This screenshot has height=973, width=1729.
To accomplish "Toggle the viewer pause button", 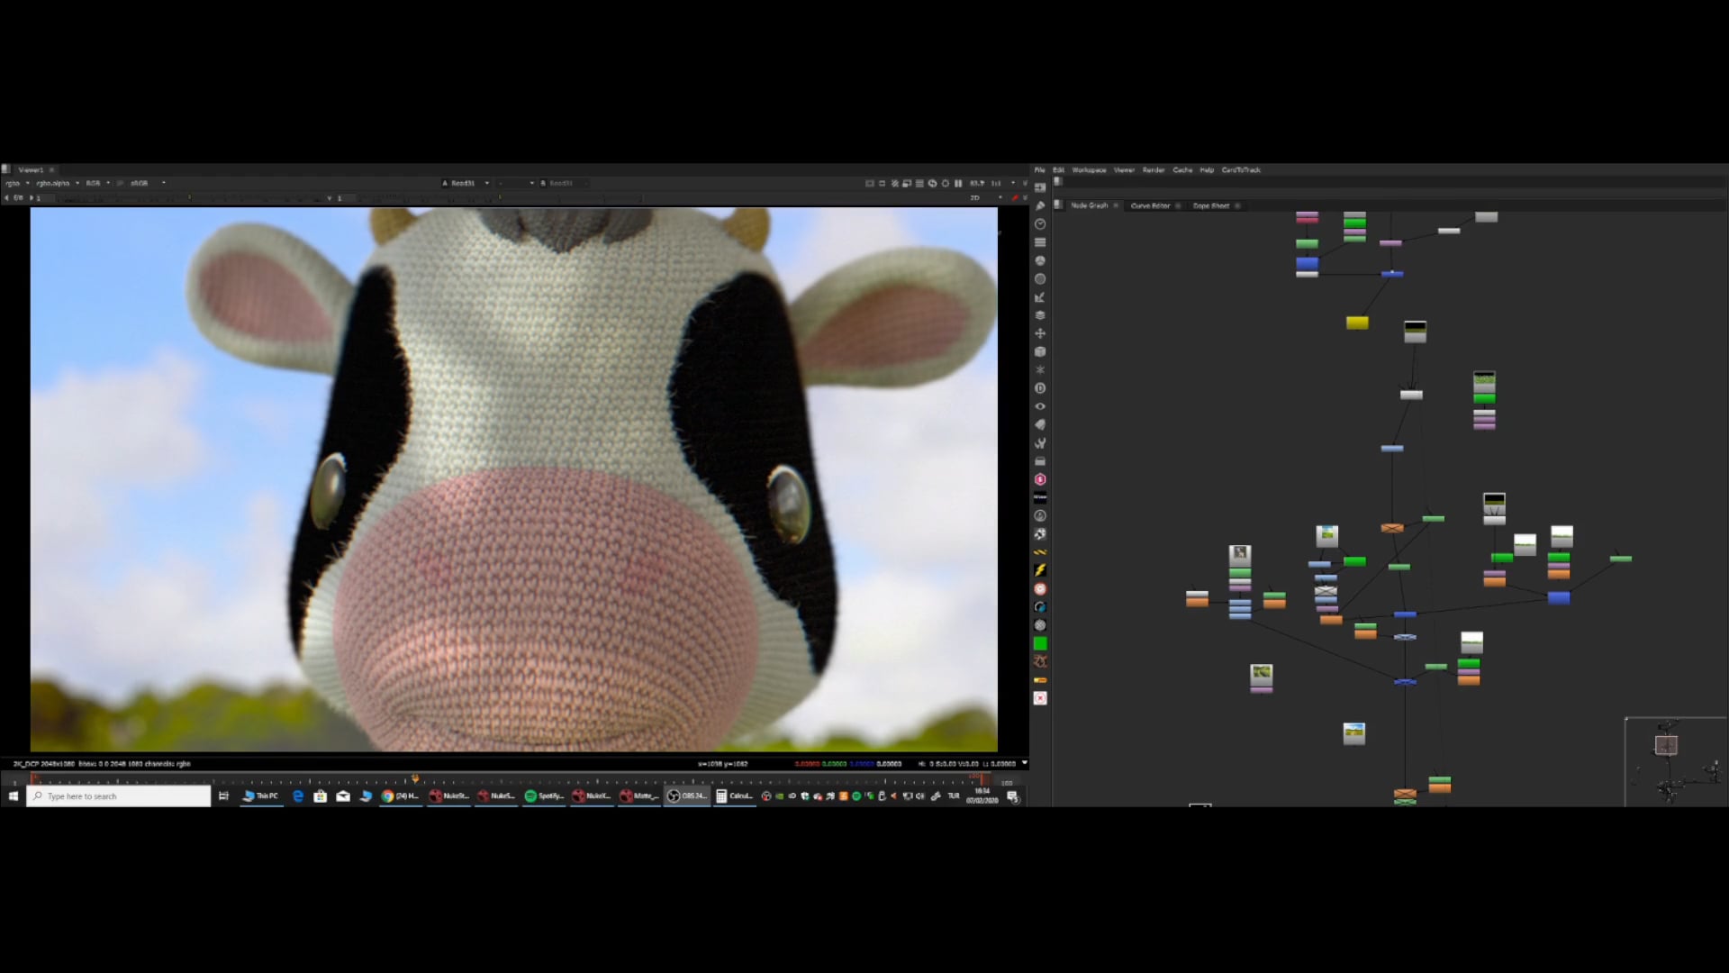I will [958, 183].
